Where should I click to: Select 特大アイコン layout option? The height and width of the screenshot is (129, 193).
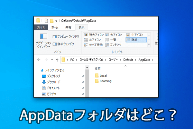[93, 35]
